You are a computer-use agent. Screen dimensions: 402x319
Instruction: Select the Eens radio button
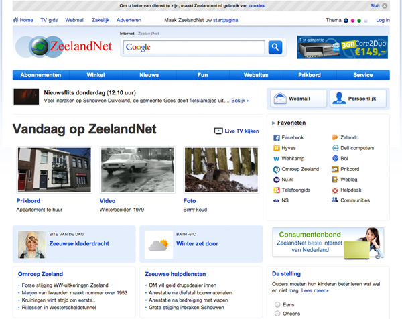[x=277, y=304]
